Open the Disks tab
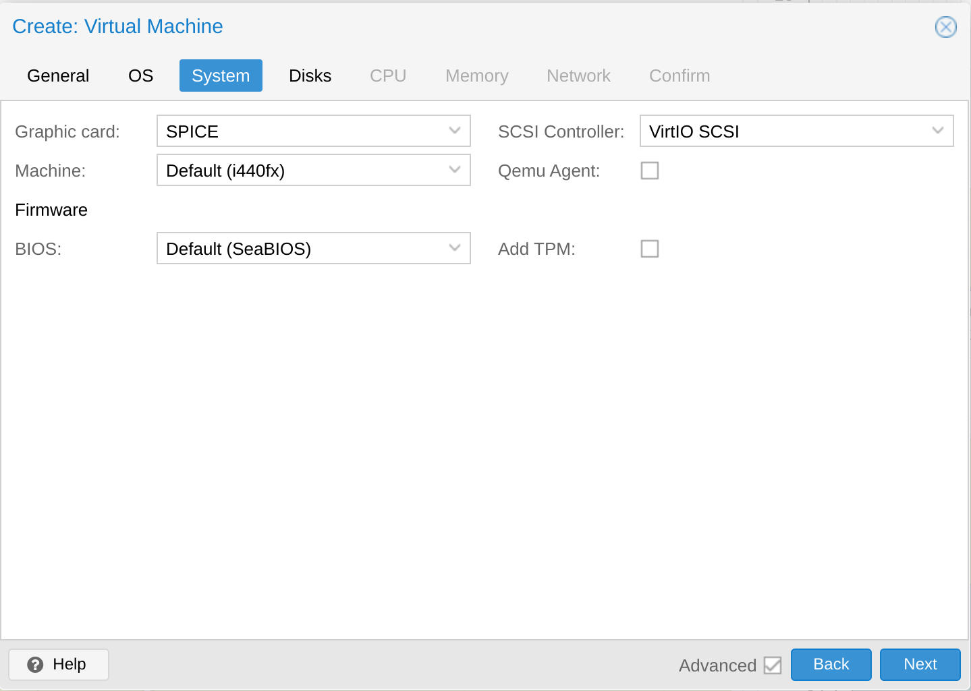The width and height of the screenshot is (971, 691). click(x=310, y=76)
